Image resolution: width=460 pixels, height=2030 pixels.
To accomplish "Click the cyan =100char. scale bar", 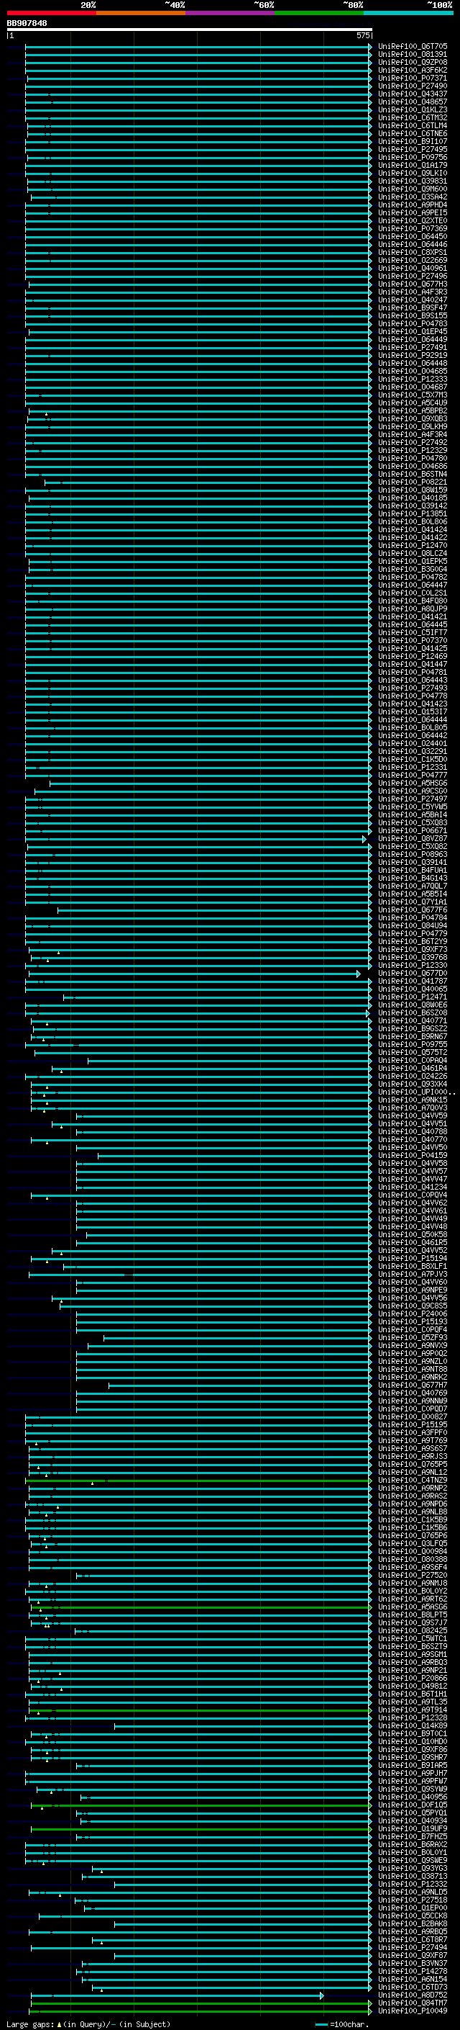I will pyautogui.click(x=321, y=2024).
